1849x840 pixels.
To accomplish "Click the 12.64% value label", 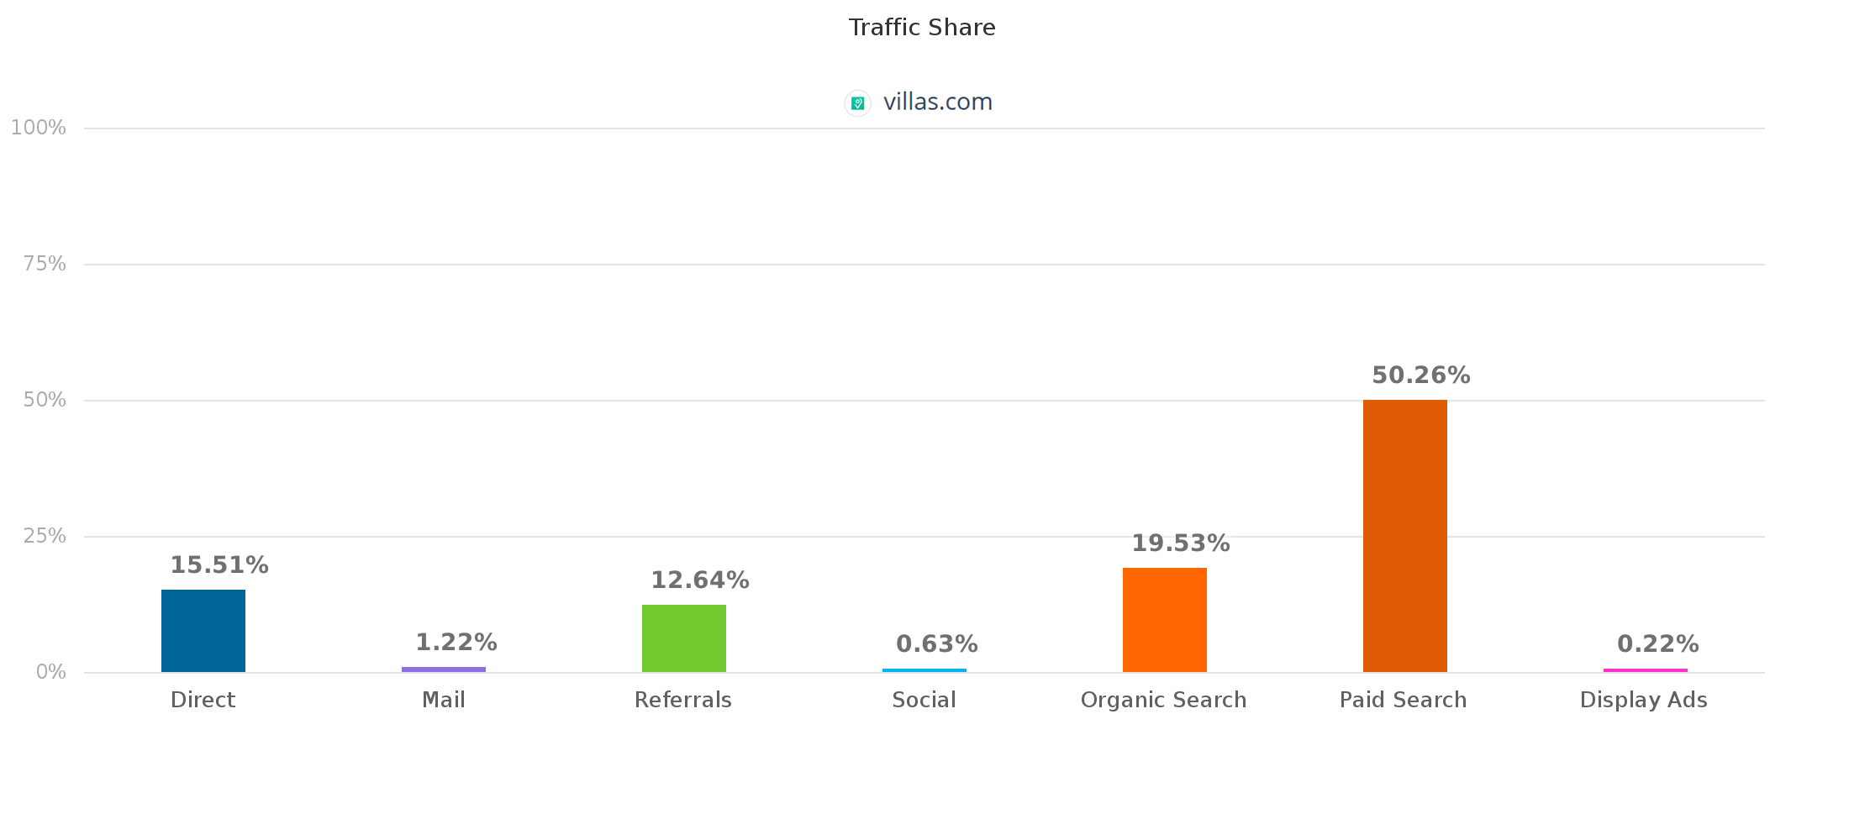I will [x=700, y=580].
